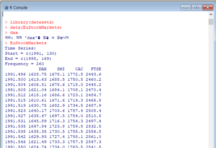Click FTSE value 2547.3
Viewport: 216px width, 148px height.
coord(93,142)
